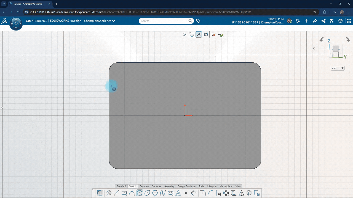353x198 pixels.
Task: Open a new browser tab
Action: coord(56,4)
